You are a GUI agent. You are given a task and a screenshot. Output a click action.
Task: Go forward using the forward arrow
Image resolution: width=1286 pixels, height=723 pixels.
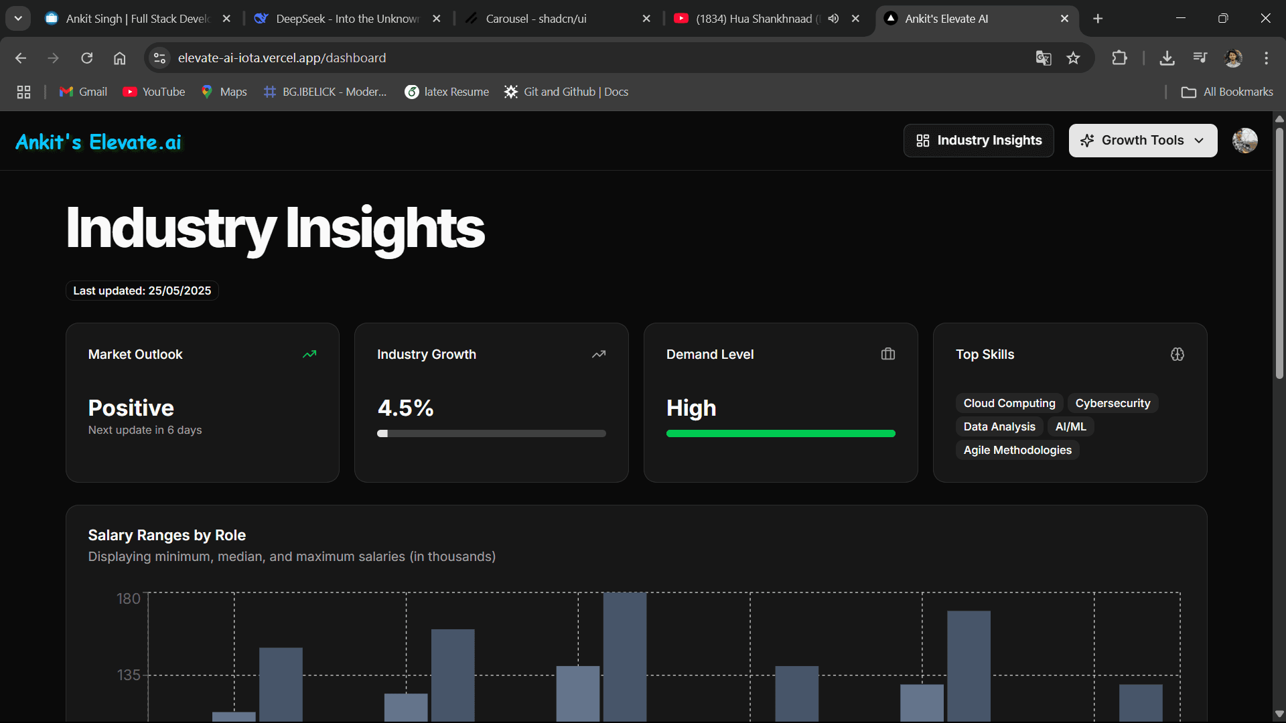[x=54, y=58]
